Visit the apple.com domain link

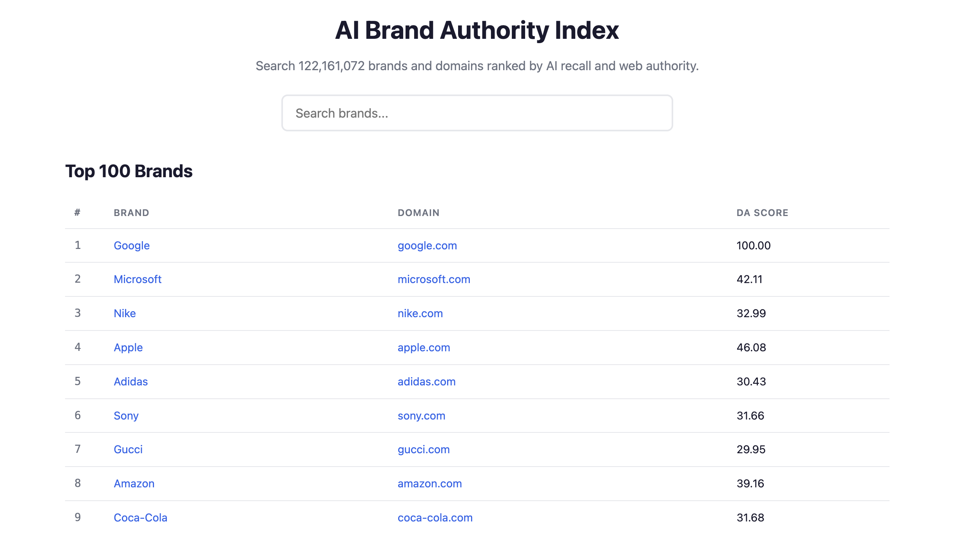point(424,347)
